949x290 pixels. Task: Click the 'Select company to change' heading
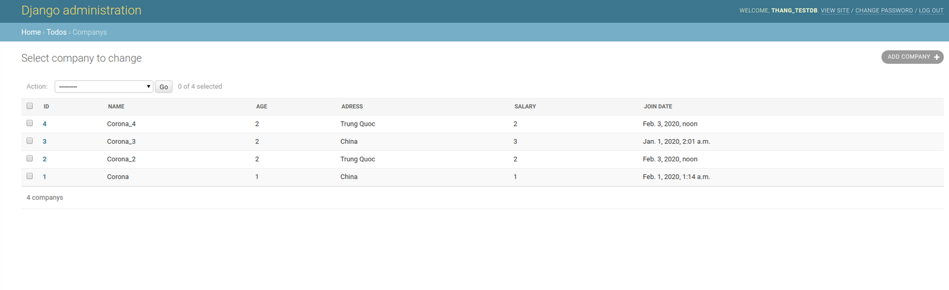[x=81, y=58]
